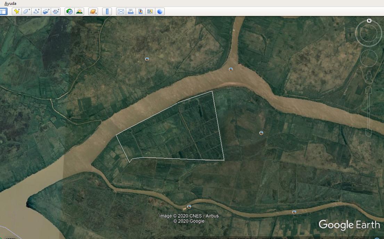The width and height of the screenshot is (384, 239).
Task: Add a placemark with the pushpin icon
Action: click(x=17, y=11)
